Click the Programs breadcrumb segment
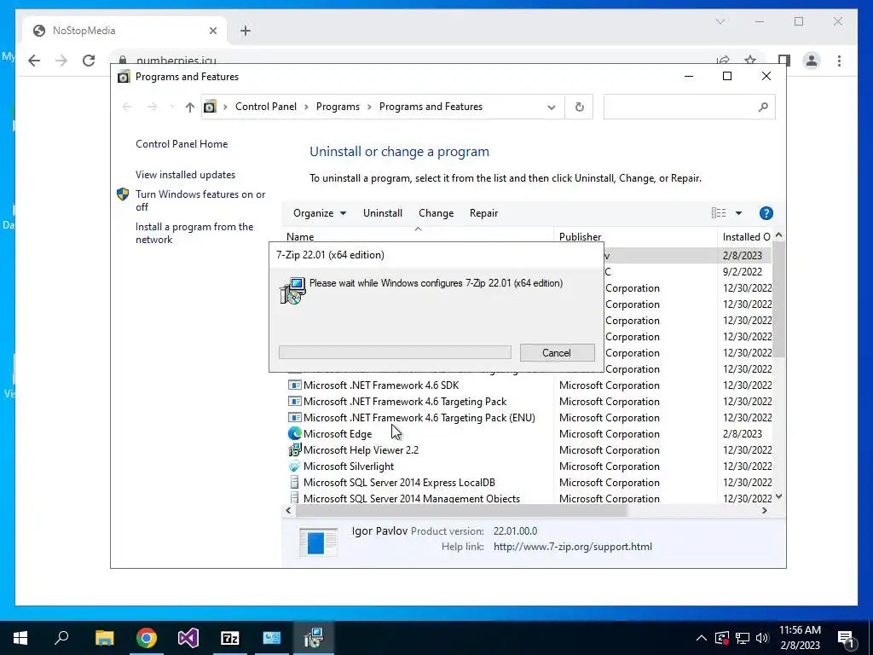 click(338, 107)
